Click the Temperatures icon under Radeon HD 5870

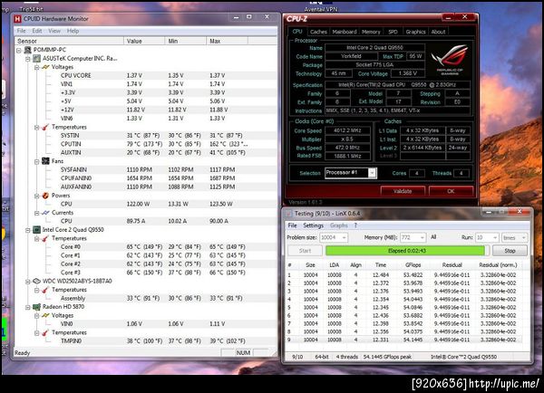(45, 332)
